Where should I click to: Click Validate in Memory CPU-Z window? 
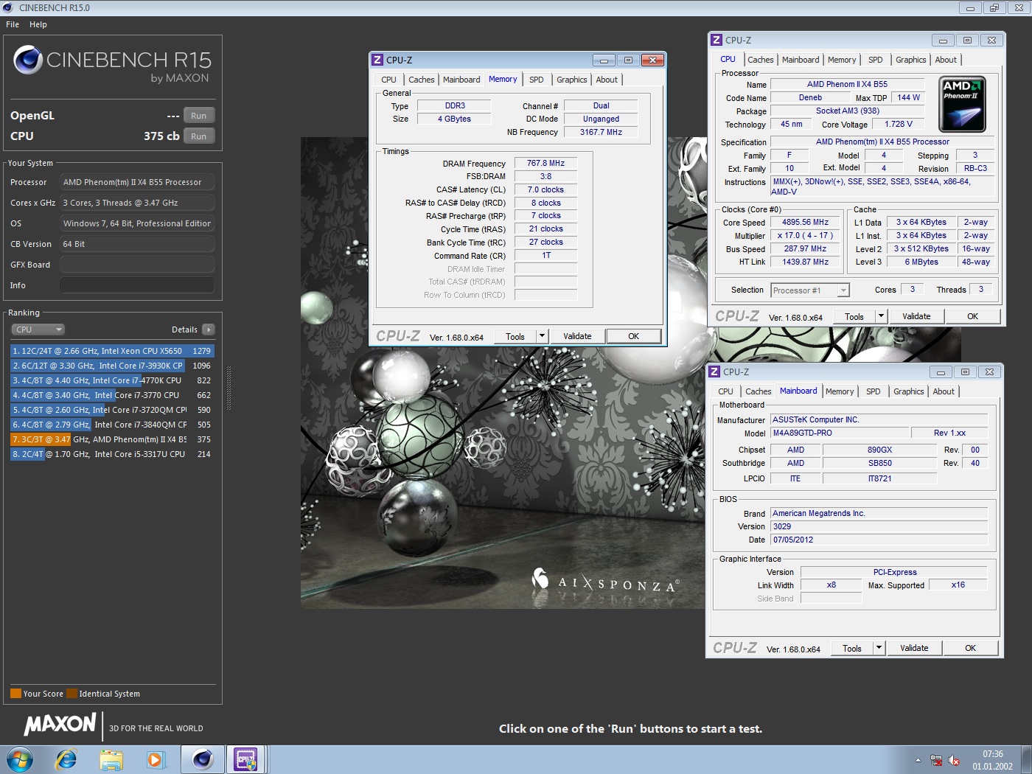coord(577,336)
